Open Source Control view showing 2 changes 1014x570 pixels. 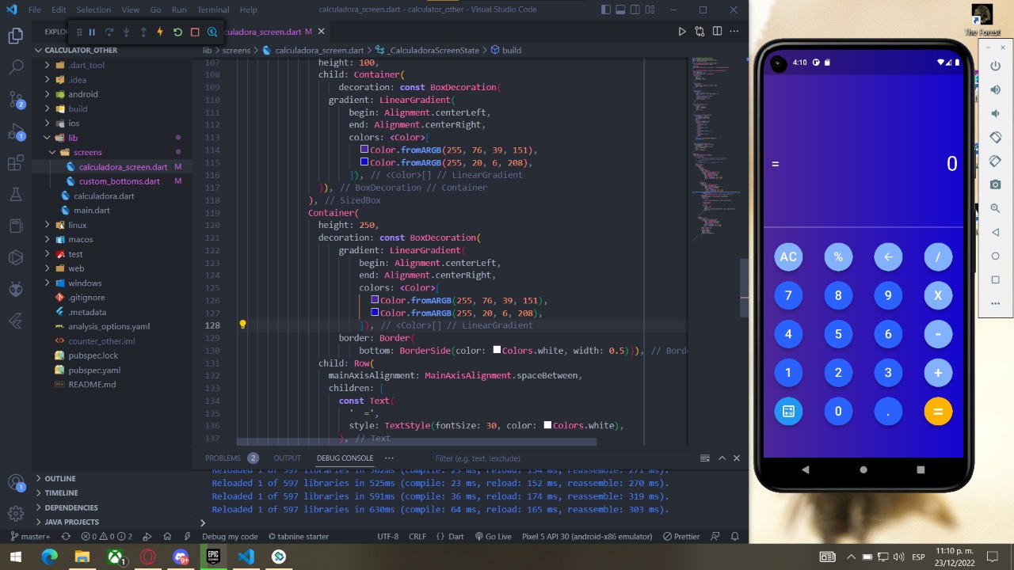click(16, 99)
